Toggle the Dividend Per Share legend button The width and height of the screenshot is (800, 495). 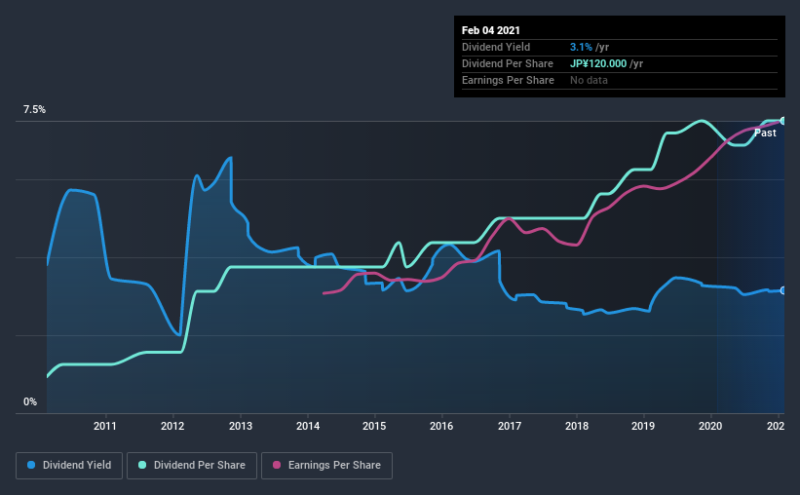[192, 466]
